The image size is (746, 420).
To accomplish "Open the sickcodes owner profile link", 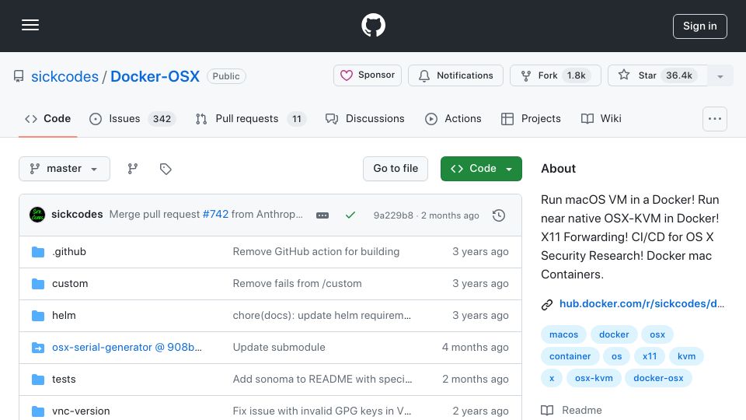I will pos(64,76).
